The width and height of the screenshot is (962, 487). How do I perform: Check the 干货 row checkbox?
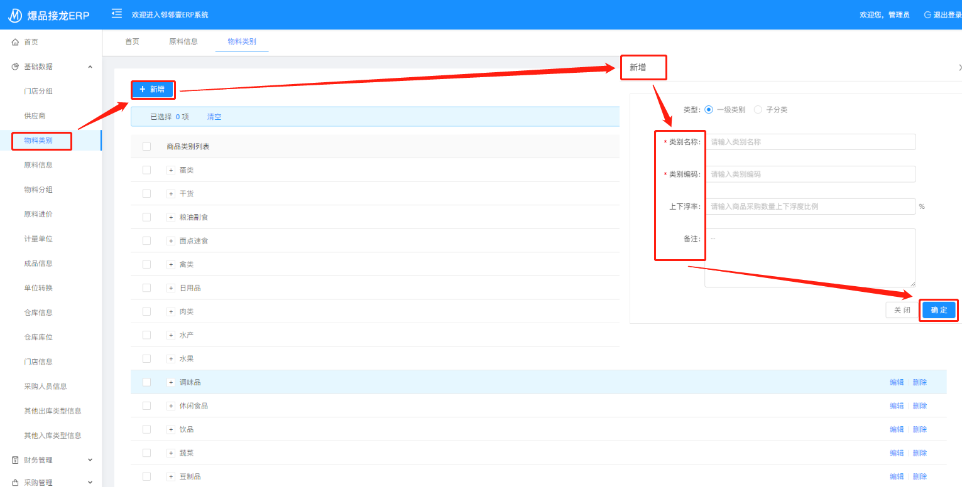point(146,193)
